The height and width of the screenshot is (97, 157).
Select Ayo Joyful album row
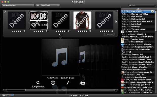click(x=138, y=52)
